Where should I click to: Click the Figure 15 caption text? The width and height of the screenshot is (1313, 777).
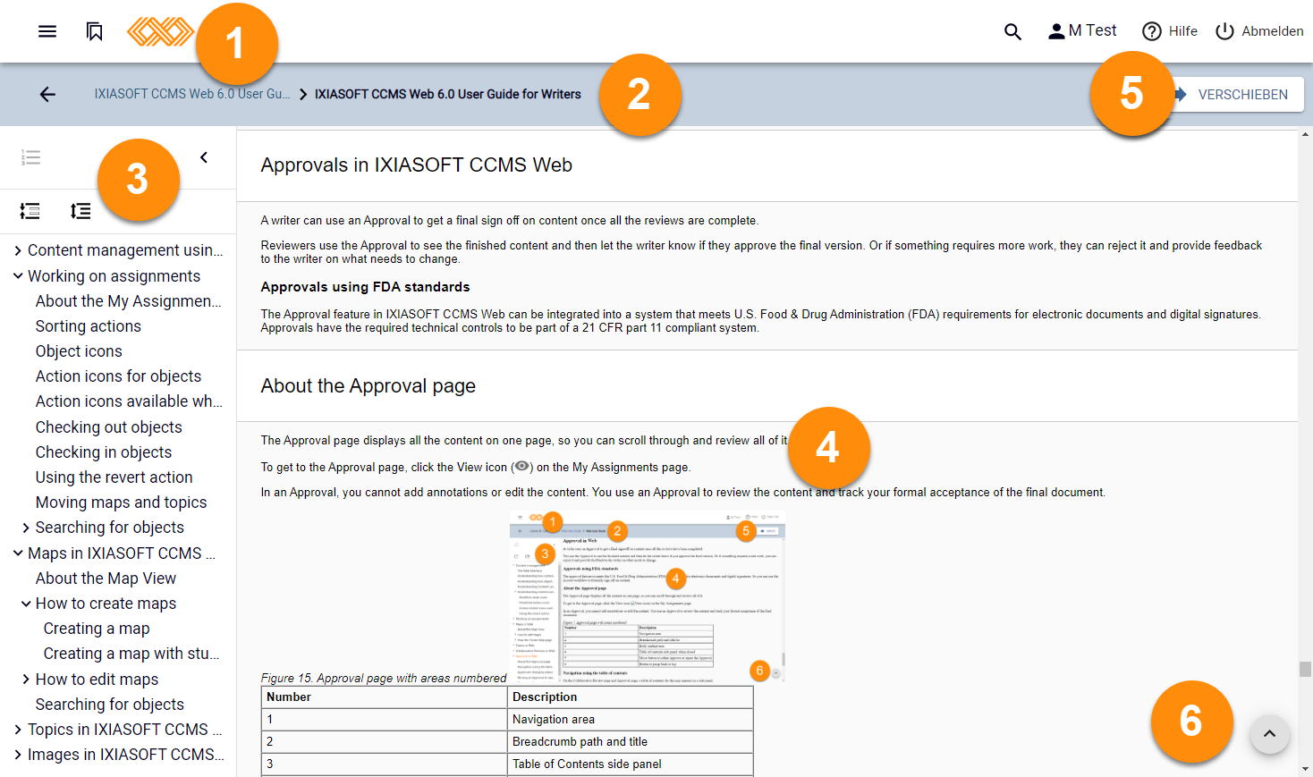(384, 679)
